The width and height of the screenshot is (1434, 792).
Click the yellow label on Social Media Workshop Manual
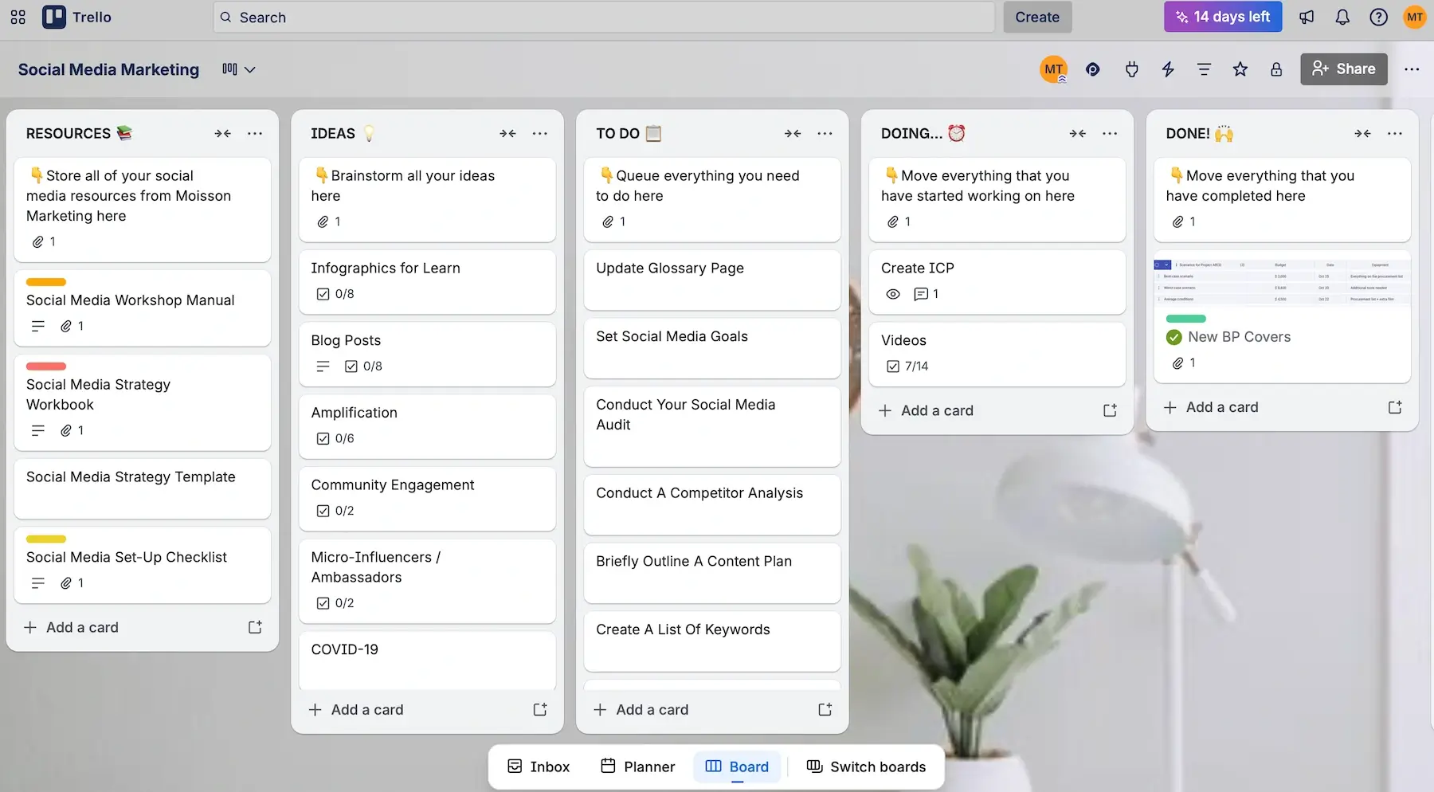[x=45, y=282]
